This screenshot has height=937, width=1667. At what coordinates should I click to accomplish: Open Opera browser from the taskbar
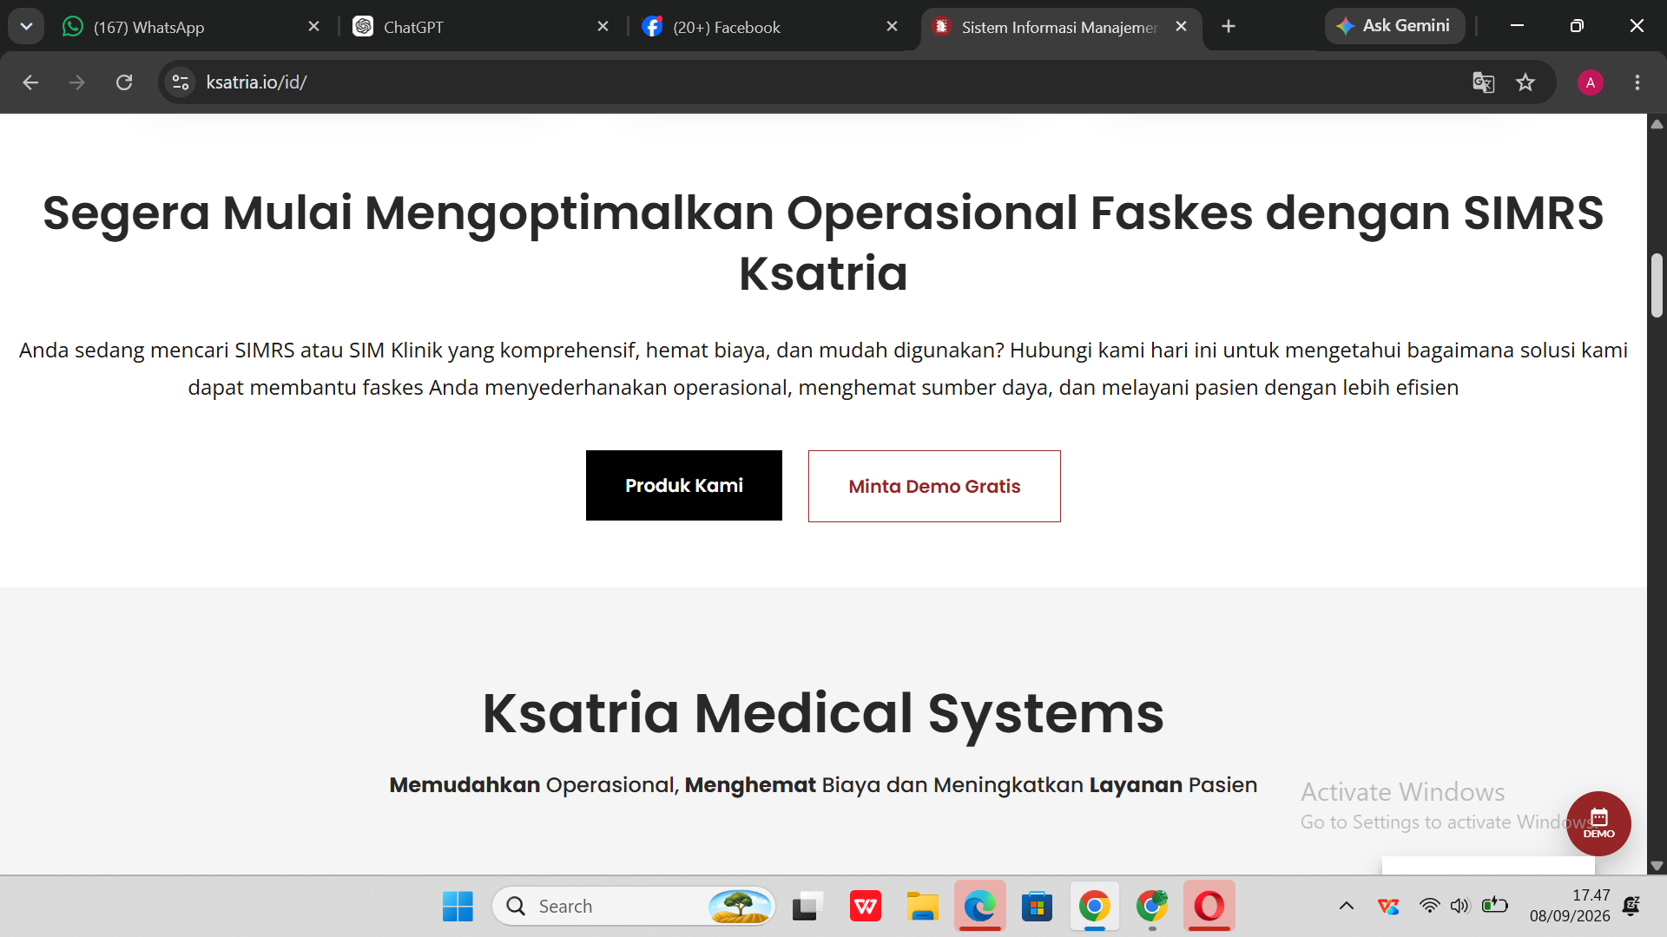pyautogui.click(x=1209, y=907)
